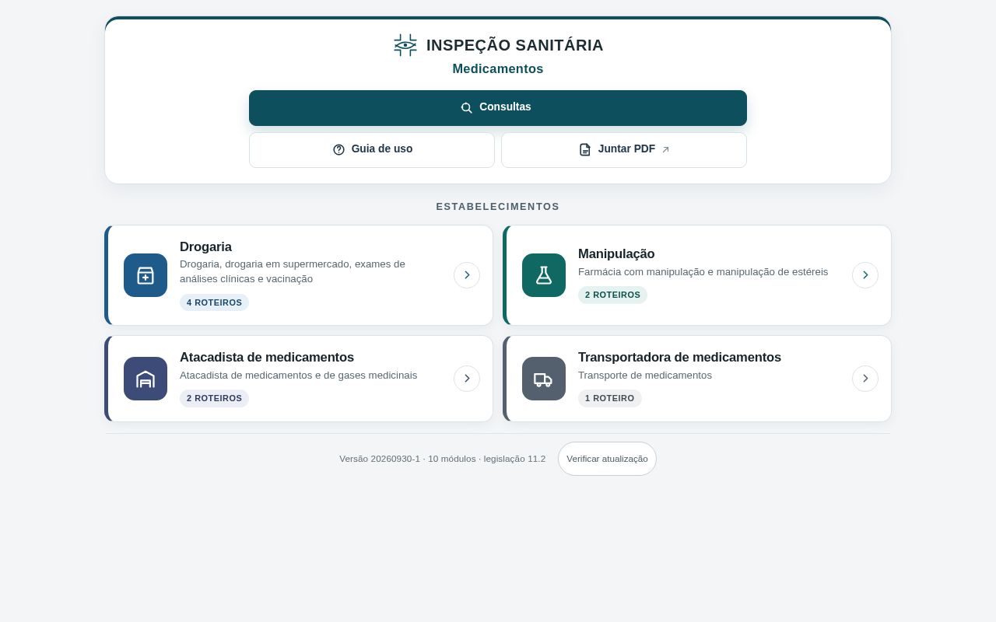
Task: Click the magnifier icon in Consultas
Action: (x=467, y=108)
